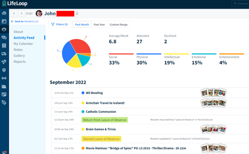249x154 pixels.
Task: Open the Wii Bowling activity
Action: (x=94, y=93)
